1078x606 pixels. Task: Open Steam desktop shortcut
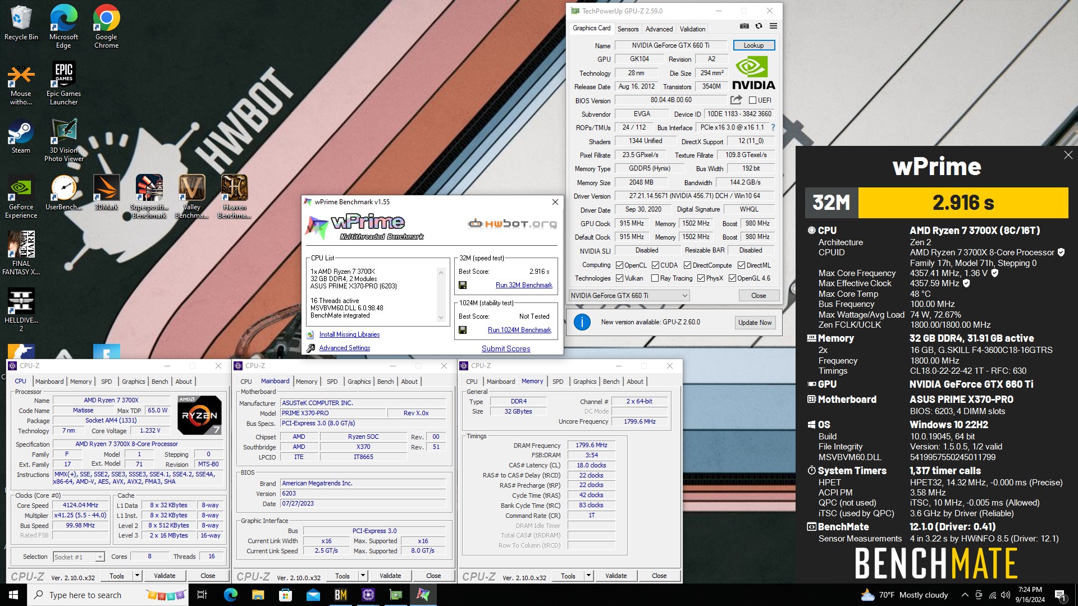pos(21,136)
